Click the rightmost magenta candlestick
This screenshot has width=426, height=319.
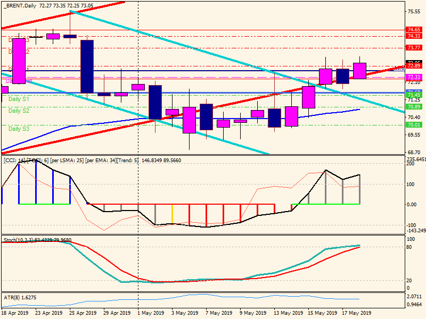[359, 71]
